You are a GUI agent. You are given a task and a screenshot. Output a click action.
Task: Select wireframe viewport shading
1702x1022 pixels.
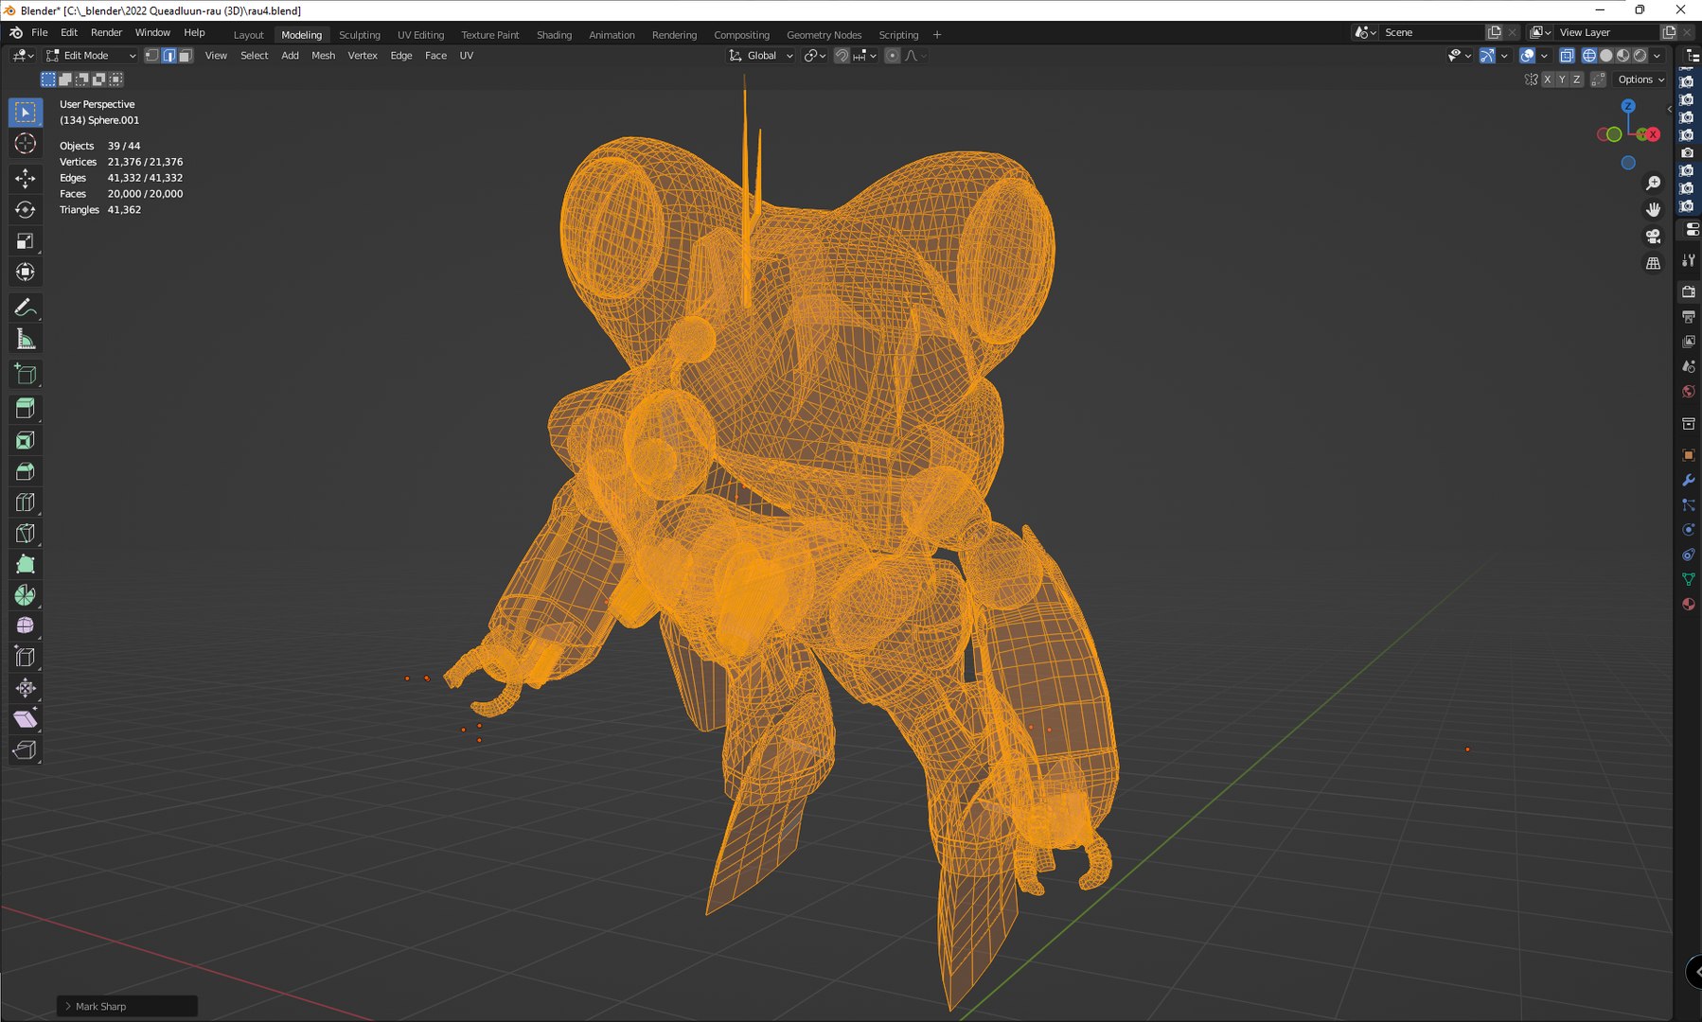pyautogui.click(x=1589, y=56)
